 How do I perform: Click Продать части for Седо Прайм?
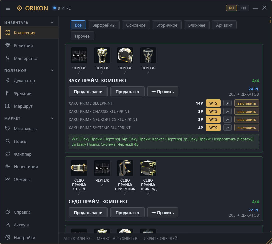pyautogui.click(x=88, y=212)
